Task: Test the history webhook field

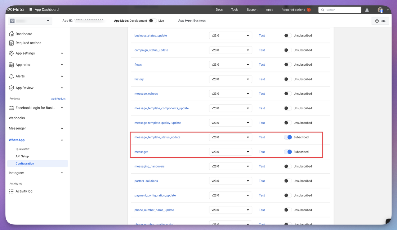Action: coord(262,79)
